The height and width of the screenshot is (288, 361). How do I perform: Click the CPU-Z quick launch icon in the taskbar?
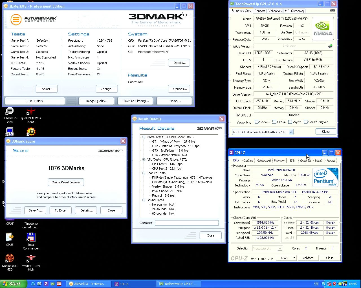[x=46, y=284]
